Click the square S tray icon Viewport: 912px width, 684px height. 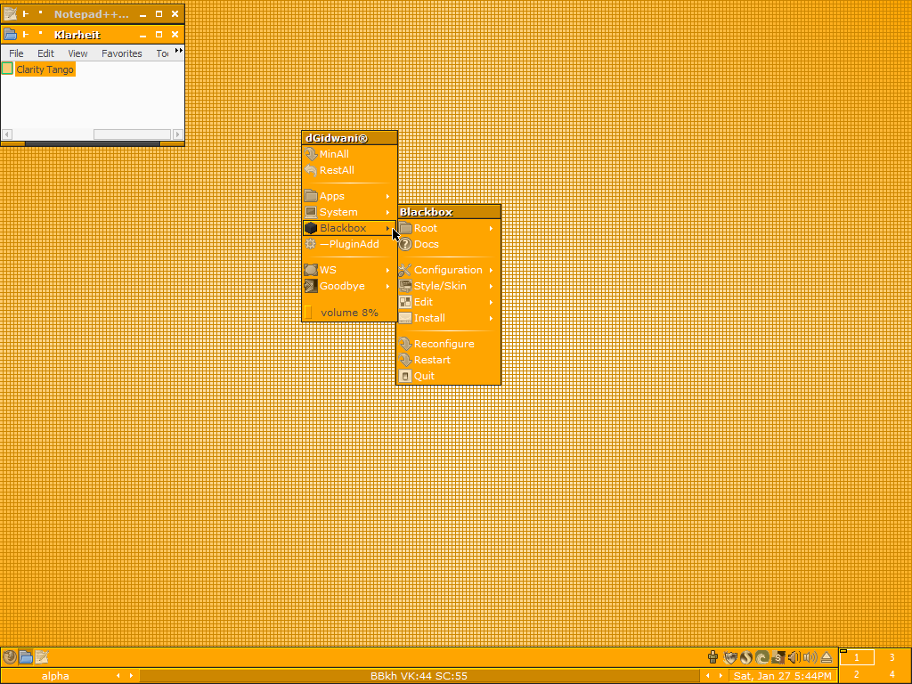coord(778,658)
